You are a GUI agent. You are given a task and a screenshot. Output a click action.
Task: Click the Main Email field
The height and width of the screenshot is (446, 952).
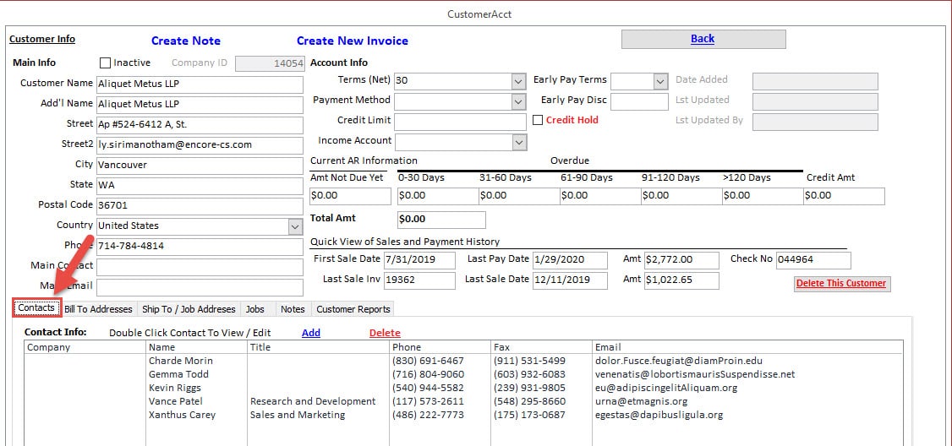200,287
